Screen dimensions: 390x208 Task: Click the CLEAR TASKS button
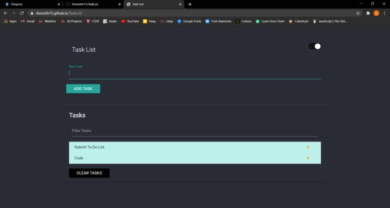tap(89, 173)
